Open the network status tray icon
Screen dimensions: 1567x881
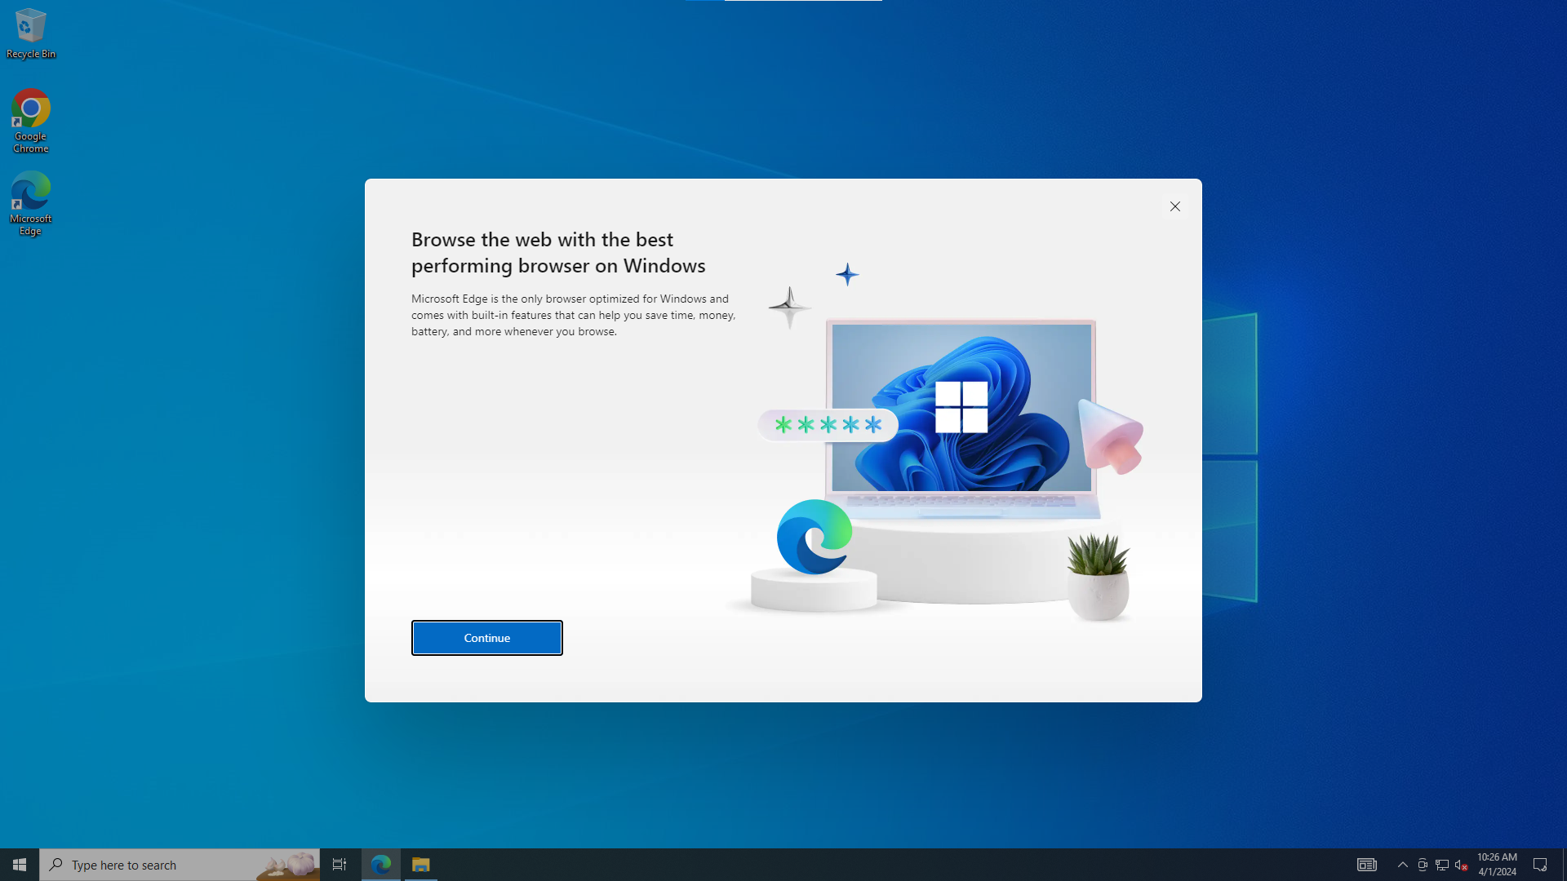click(x=1441, y=865)
